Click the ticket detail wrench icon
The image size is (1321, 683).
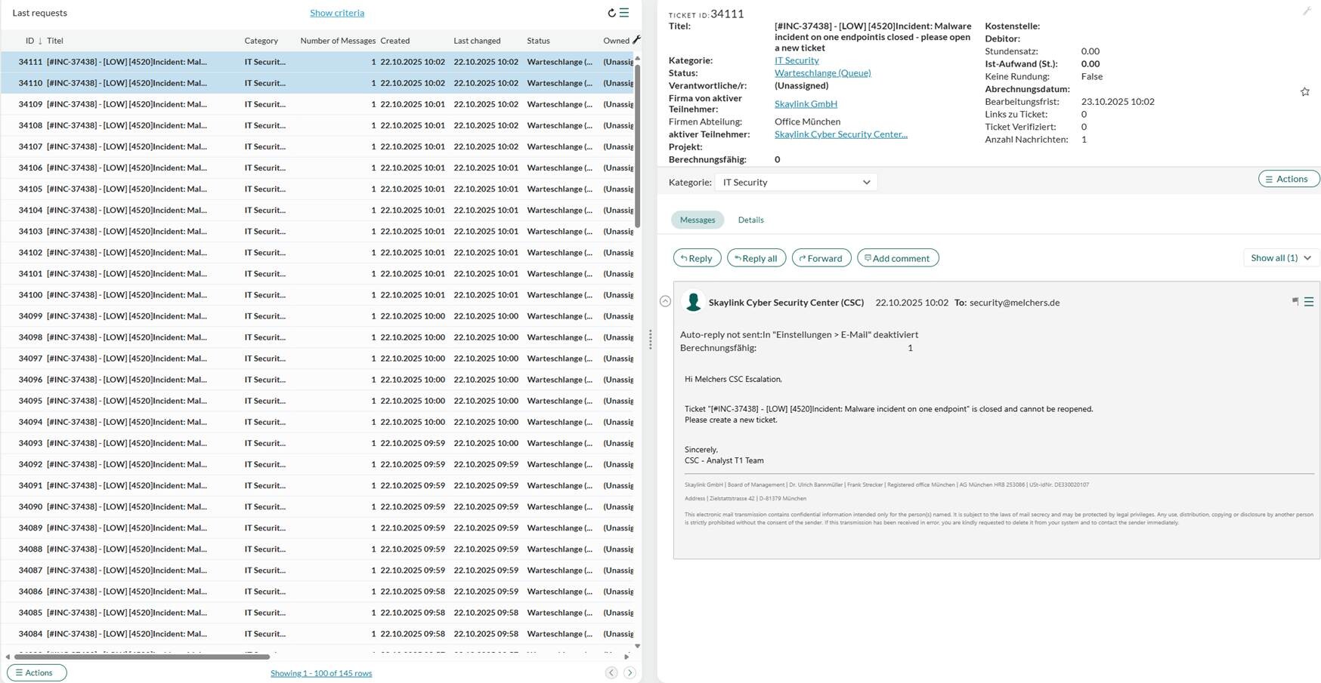tap(1306, 11)
